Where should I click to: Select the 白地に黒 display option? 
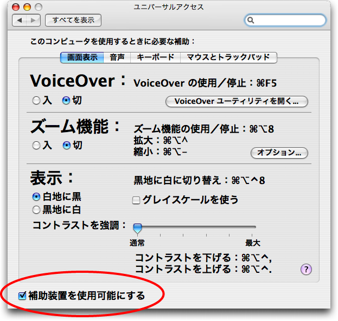(x=36, y=197)
